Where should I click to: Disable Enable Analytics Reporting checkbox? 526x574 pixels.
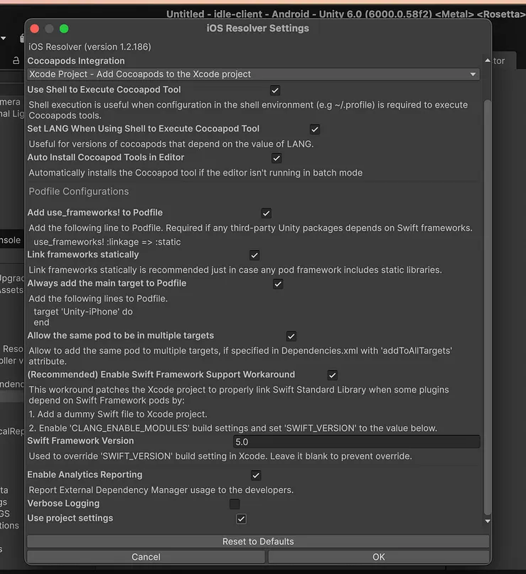point(256,476)
